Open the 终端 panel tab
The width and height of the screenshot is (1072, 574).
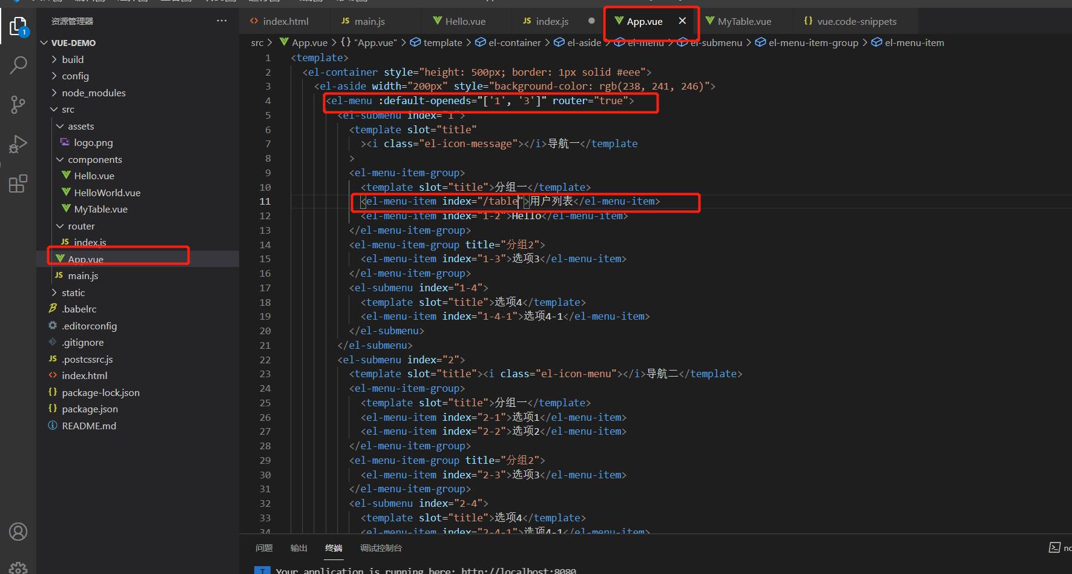[334, 548]
